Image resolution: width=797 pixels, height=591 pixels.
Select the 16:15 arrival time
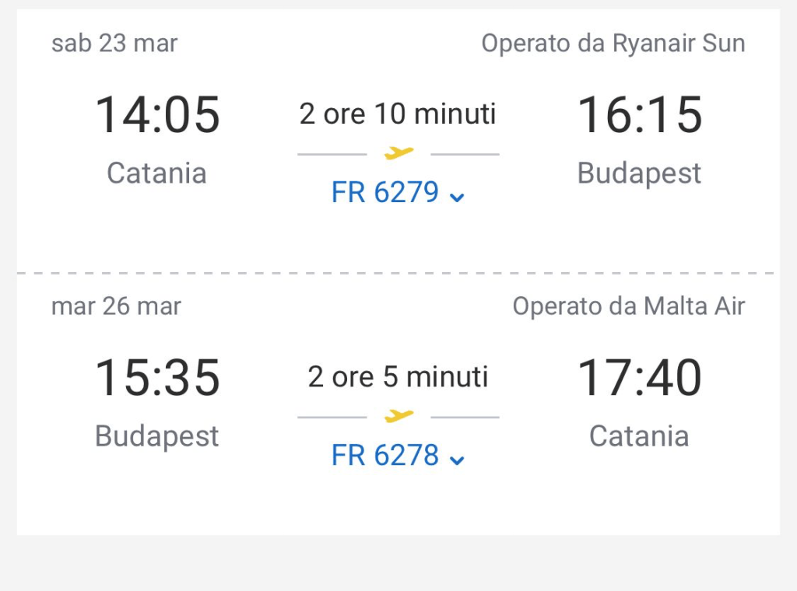pos(640,115)
